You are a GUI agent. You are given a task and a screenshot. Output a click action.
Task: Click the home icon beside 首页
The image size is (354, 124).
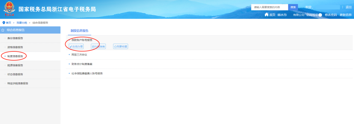pos(266,15)
